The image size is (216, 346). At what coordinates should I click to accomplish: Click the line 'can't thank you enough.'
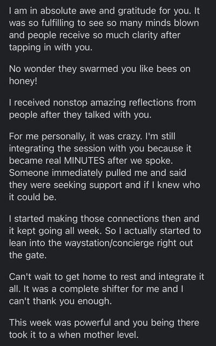click(x=60, y=301)
